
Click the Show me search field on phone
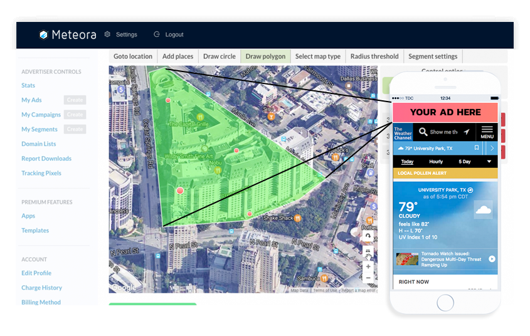pyautogui.click(x=443, y=132)
